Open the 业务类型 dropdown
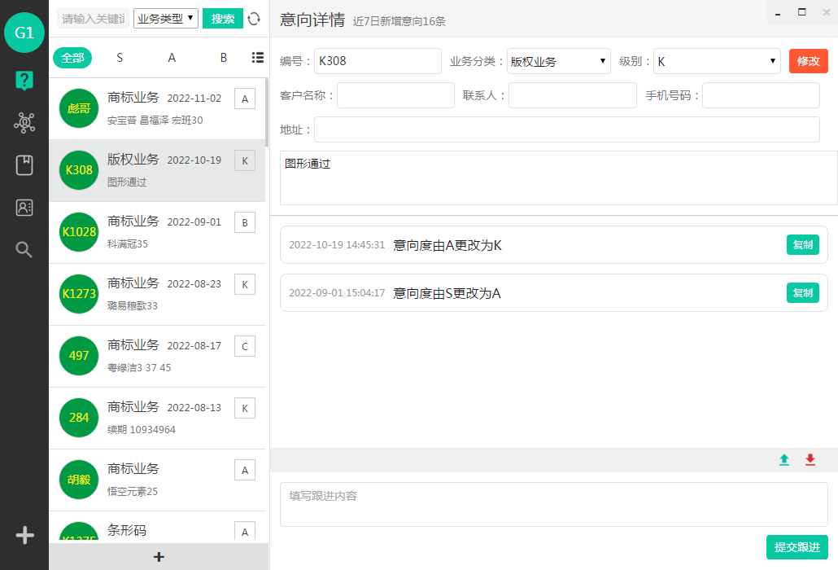The height and width of the screenshot is (570, 838). 166,18
